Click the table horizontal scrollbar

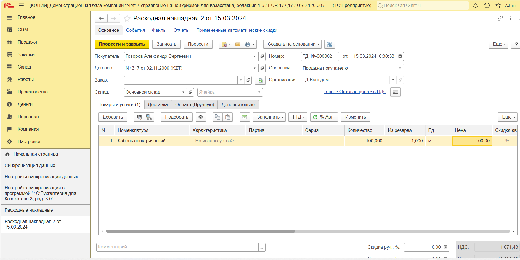pos(200,231)
